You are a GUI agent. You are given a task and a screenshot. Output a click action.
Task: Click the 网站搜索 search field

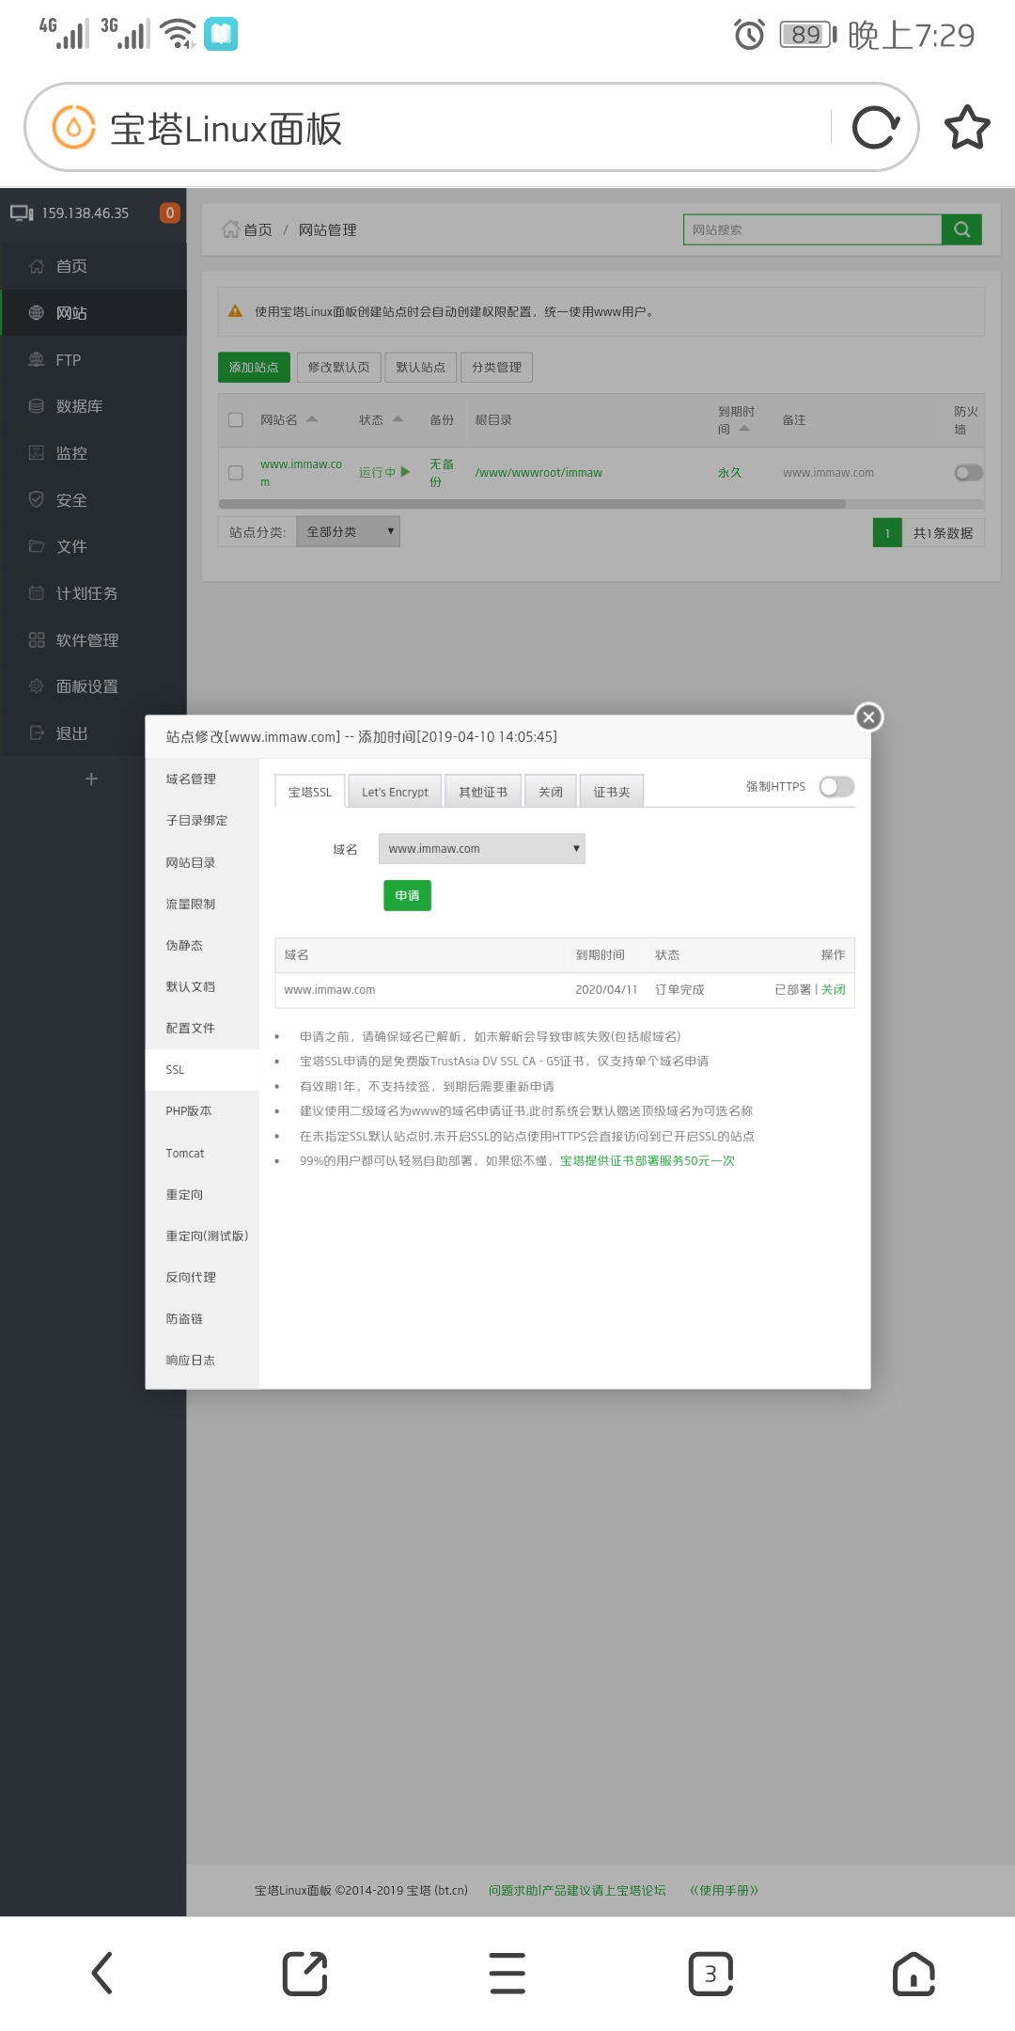(x=813, y=229)
